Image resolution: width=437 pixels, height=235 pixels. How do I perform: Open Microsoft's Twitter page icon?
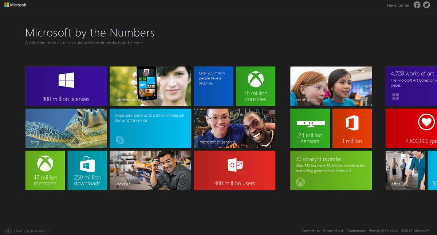(426, 5)
